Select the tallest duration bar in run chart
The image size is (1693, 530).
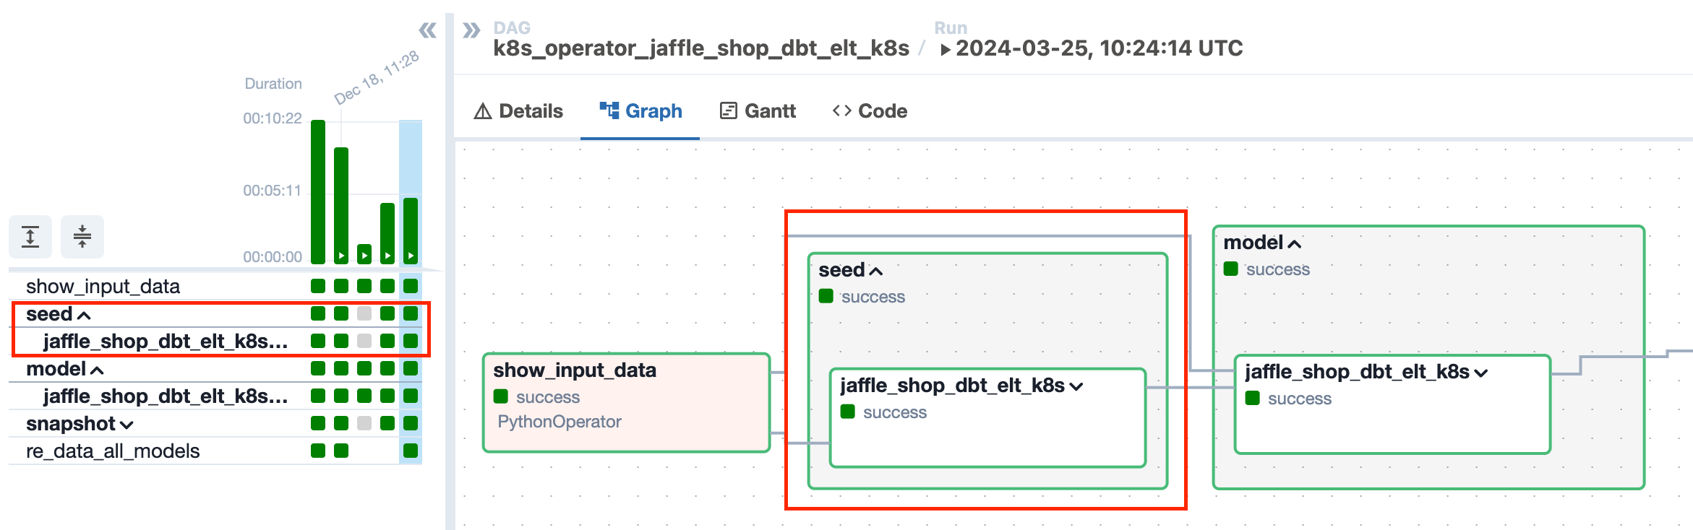pos(318,191)
